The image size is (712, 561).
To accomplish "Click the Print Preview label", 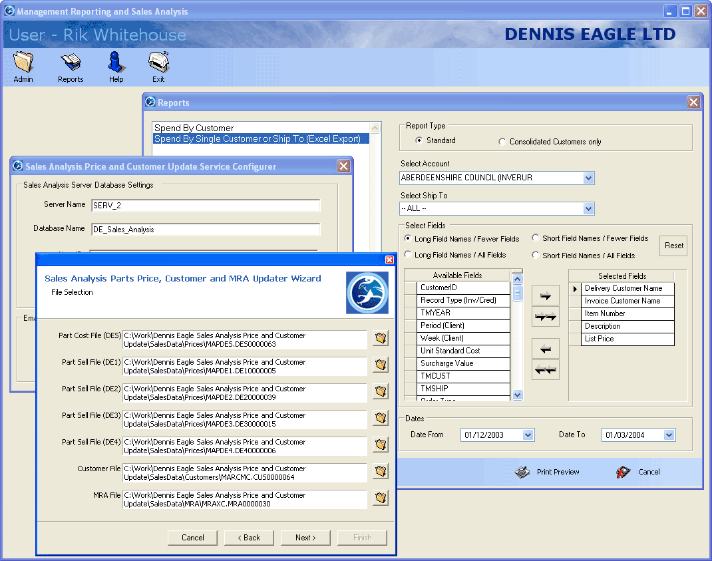I will 558,472.
